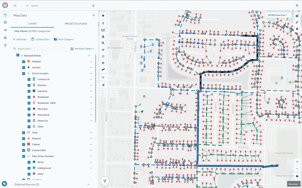Collapse the Fiber Access Terminal group

pos(29,156)
